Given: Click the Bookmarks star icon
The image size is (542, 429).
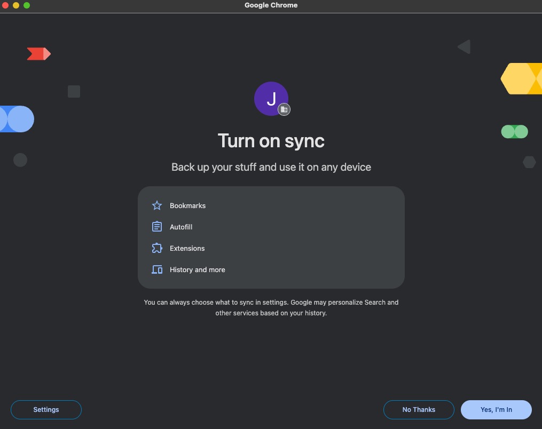Looking at the screenshot, I should [x=157, y=205].
